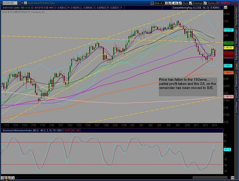This screenshot has height=181, width=239.
Task: Click the 0.86759 pink price bubble
Action: click(228, 96)
